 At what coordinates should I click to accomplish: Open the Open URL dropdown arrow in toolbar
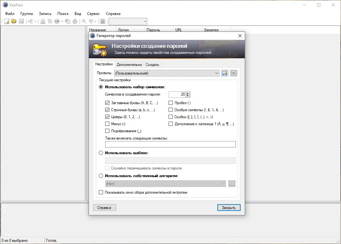pos(62,22)
